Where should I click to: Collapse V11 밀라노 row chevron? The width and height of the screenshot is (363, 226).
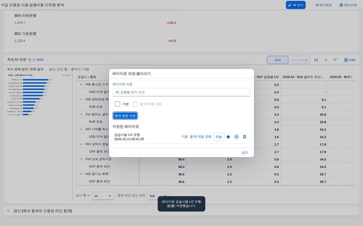[x=81, y=114]
